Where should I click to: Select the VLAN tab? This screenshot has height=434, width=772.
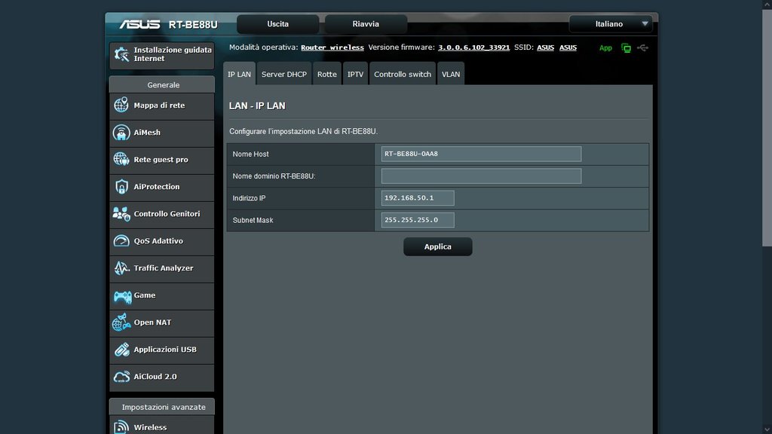point(451,75)
